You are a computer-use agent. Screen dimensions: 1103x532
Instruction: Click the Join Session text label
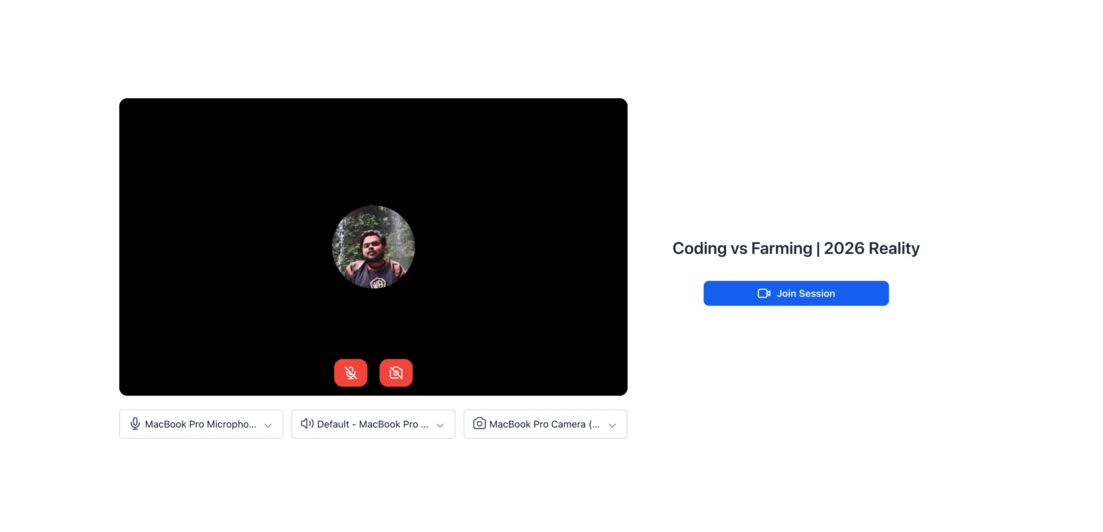(806, 293)
